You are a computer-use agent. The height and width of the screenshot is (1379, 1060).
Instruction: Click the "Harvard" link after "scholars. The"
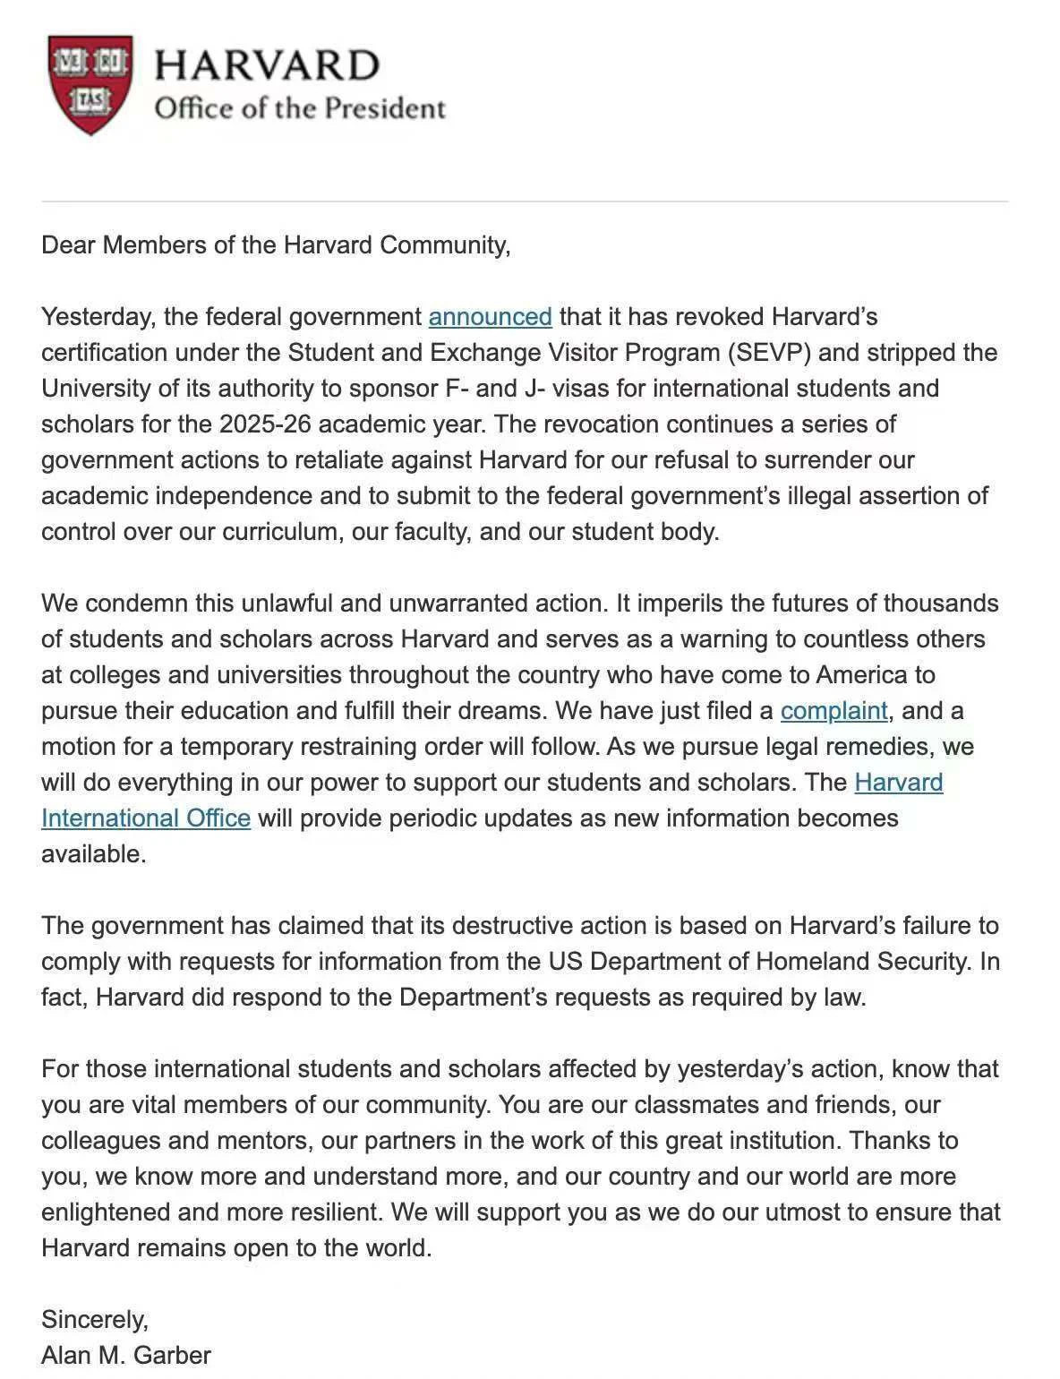899,783
